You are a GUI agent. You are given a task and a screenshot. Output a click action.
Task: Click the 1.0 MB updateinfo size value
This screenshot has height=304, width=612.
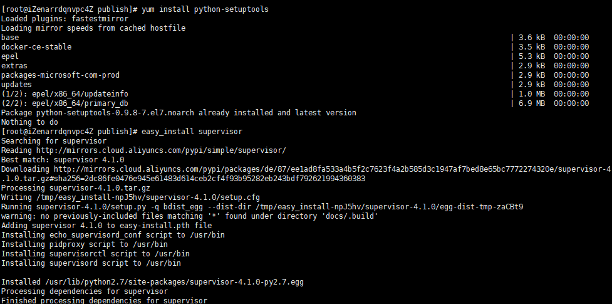click(x=532, y=94)
